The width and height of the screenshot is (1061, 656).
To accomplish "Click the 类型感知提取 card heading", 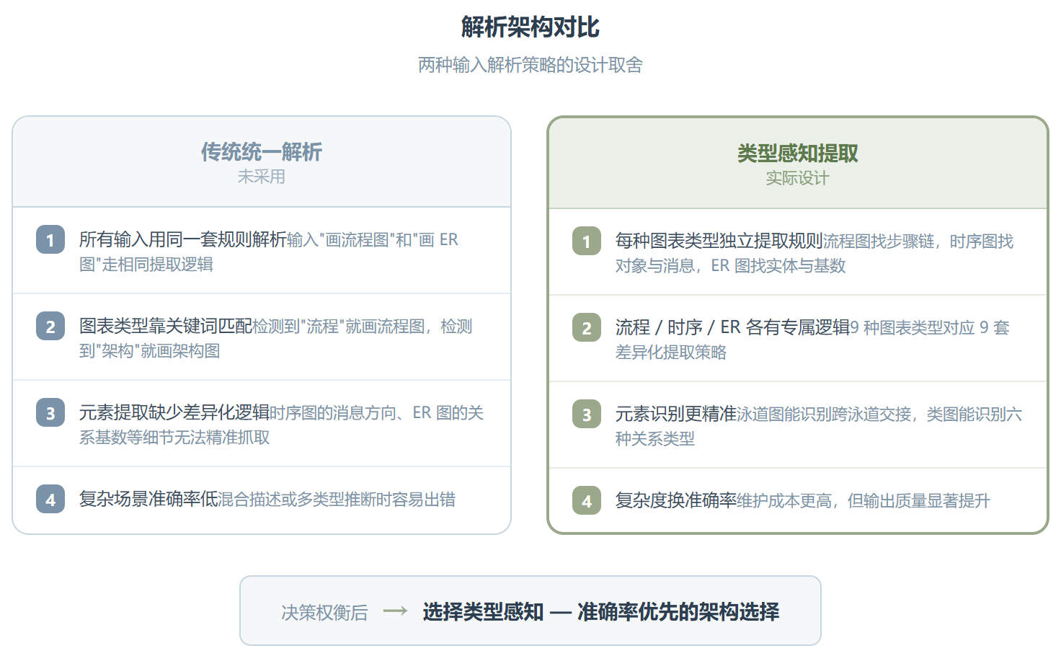I will click(797, 153).
